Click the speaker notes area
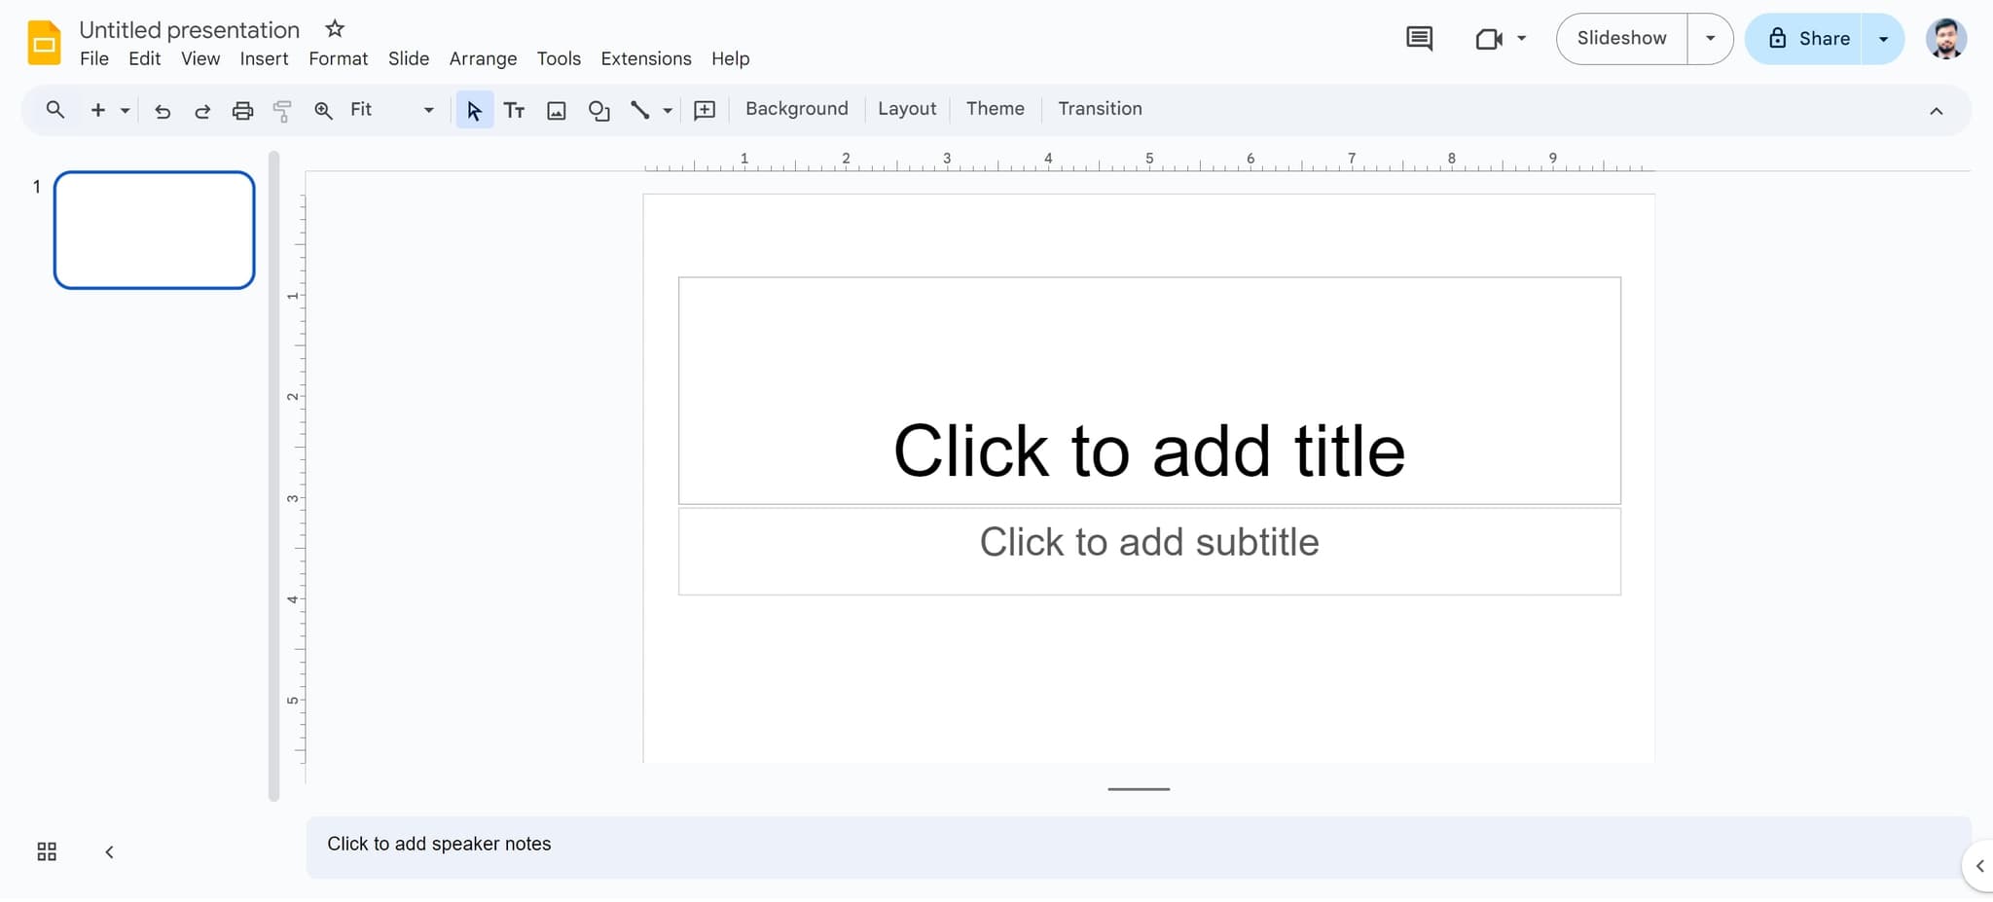The image size is (1993, 902). 876,844
